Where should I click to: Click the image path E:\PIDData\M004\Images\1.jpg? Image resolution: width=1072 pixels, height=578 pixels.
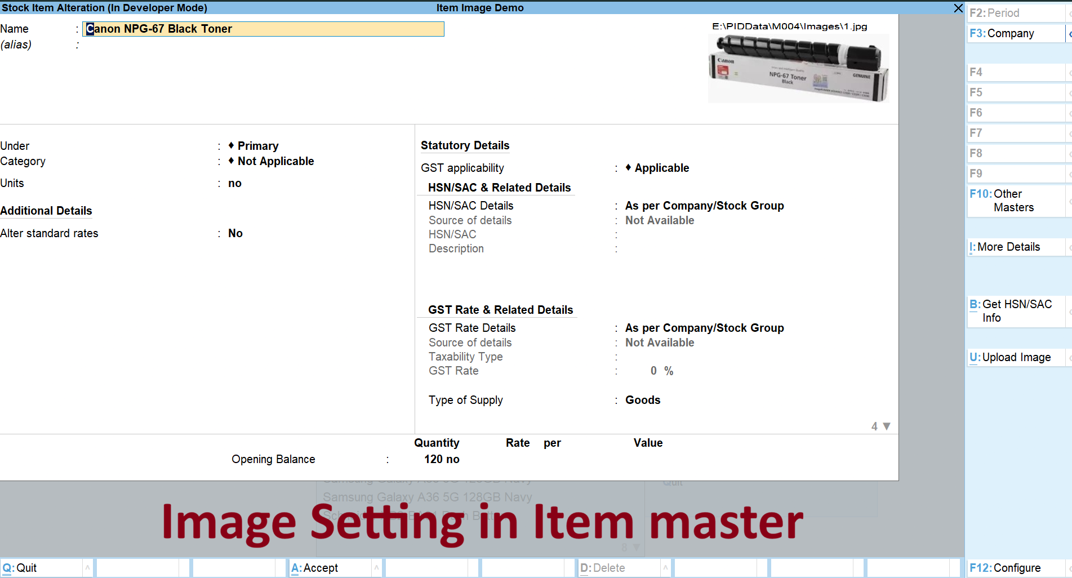tap(790, 26)
